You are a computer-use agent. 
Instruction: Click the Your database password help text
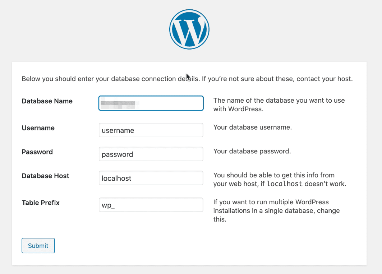[252, 151]
